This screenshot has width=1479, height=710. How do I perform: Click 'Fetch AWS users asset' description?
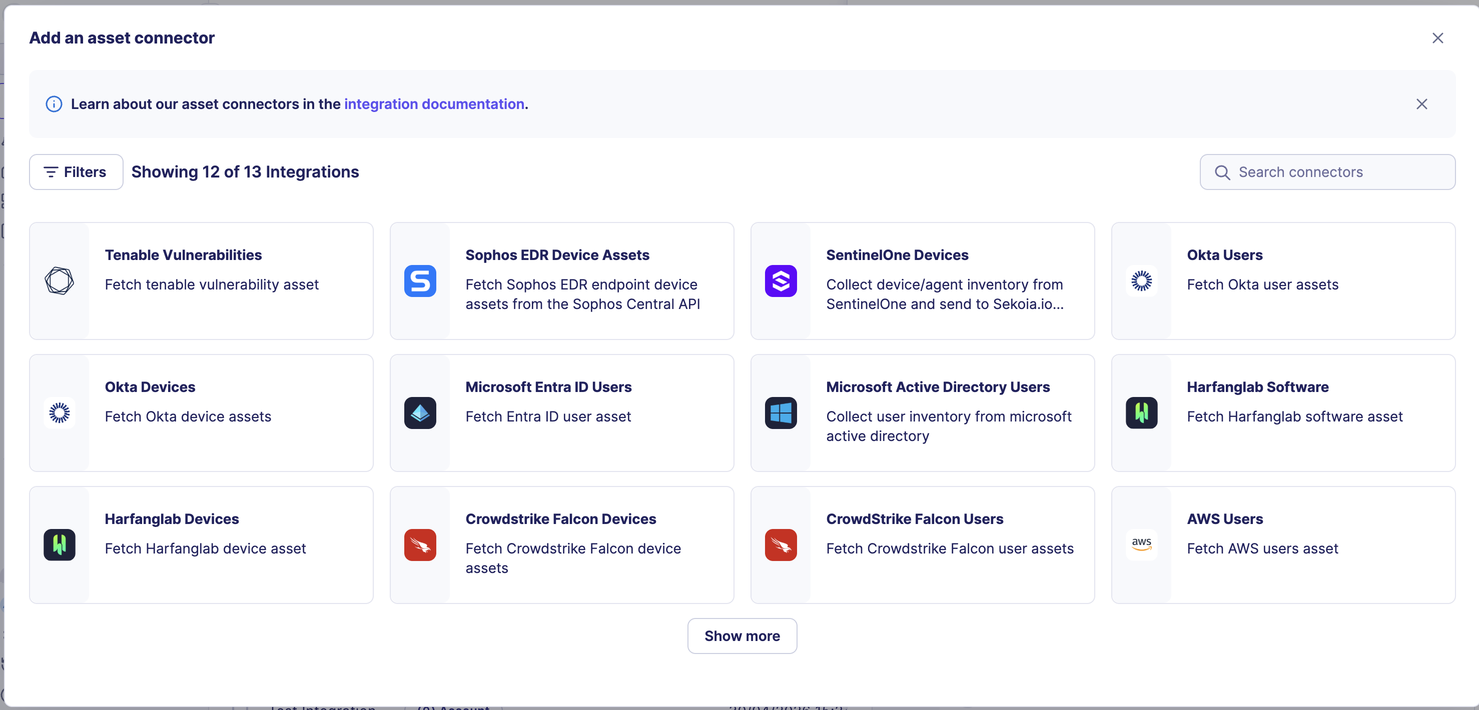coord(1262,548)
